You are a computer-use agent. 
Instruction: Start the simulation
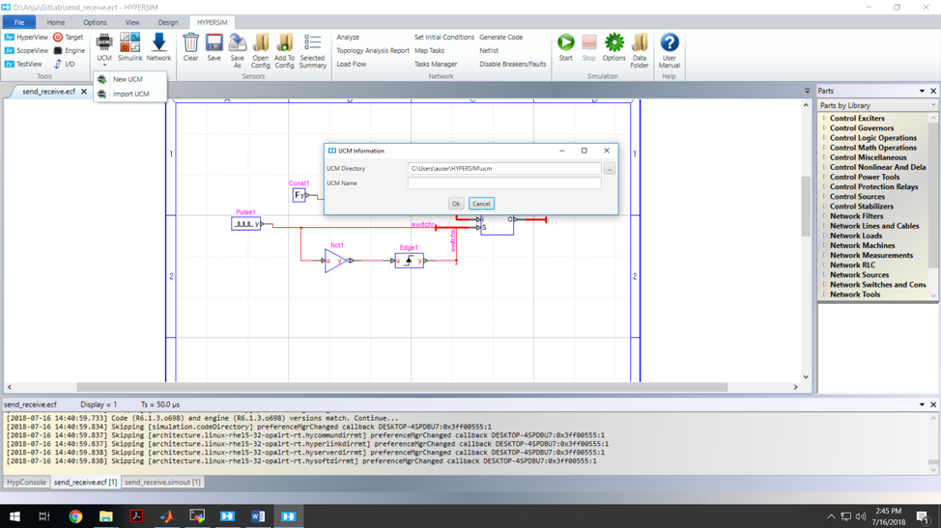[x=566, y=48]
